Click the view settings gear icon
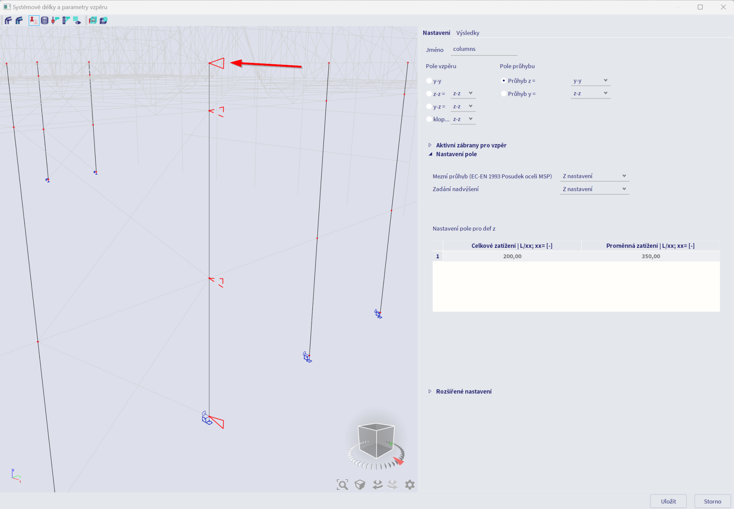Screen dimensions: 734x509 pos(409,485)
